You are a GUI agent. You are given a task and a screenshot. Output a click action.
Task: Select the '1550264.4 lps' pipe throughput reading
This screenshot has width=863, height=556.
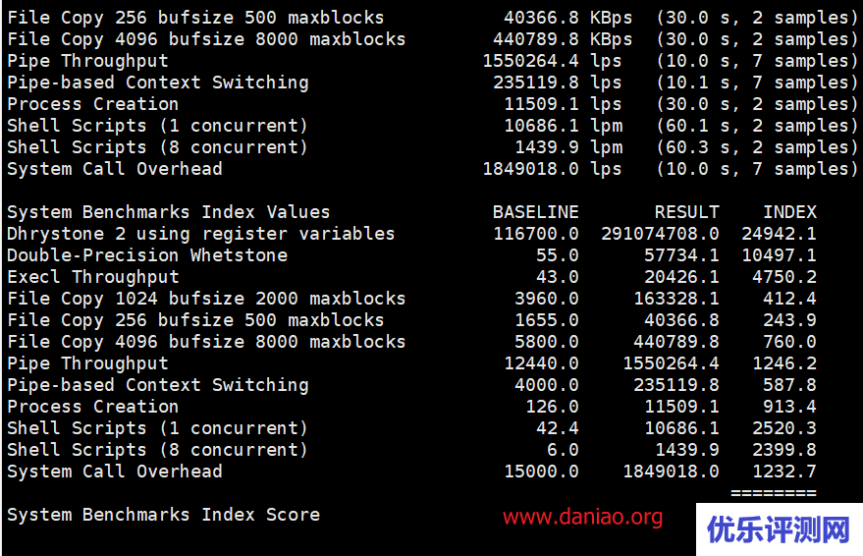[552, 61]
